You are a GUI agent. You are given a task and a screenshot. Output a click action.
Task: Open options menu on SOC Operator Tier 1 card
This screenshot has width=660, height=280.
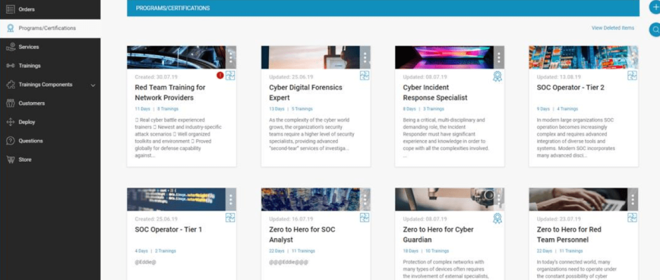tap(231, 199)
